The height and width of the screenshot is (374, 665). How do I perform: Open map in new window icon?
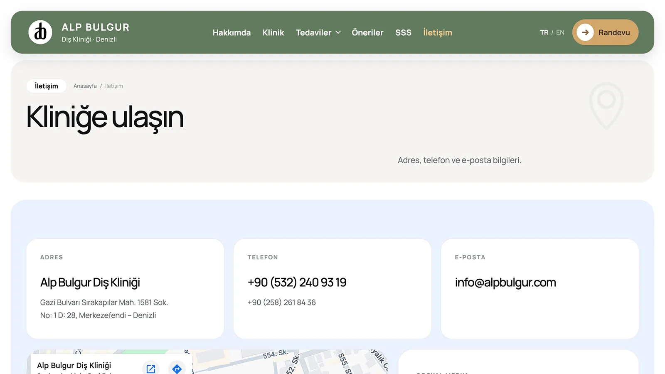pos(151,369)
